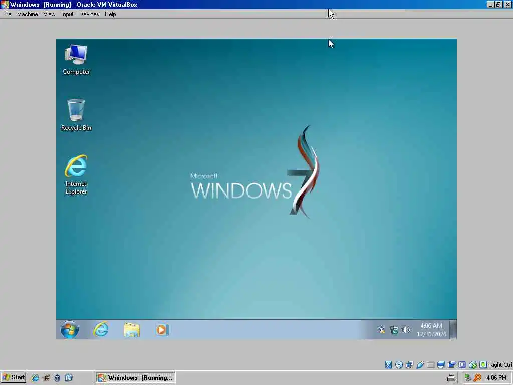Click the shared folders status icon
This screenshot has width=513, height=385.
430,365
